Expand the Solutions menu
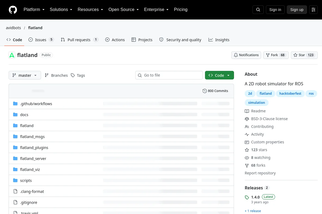Screen dimensions: 322x214 [x=61, y=10]
